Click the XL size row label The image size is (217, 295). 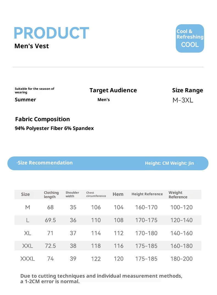[x=27, y=233]
